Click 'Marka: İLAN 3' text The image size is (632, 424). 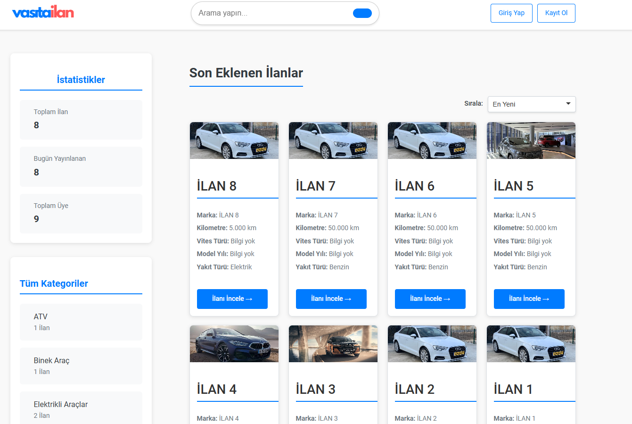(317, 418)
